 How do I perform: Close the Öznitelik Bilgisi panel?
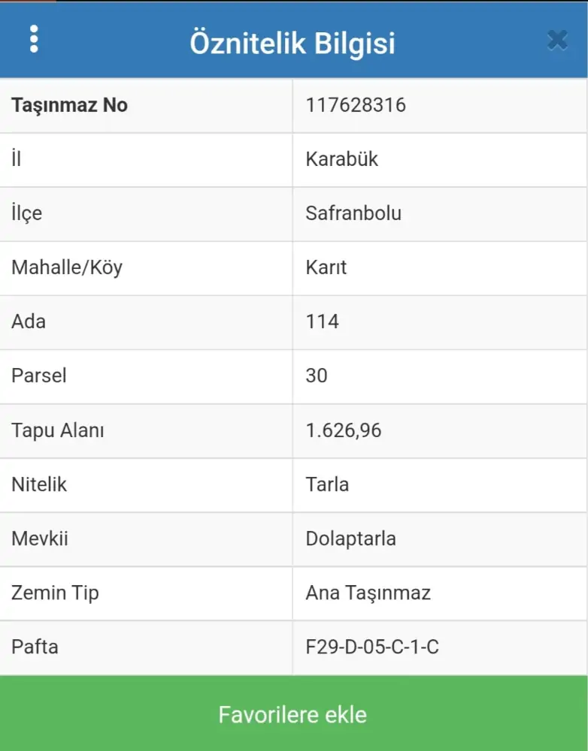click(557, 40)
